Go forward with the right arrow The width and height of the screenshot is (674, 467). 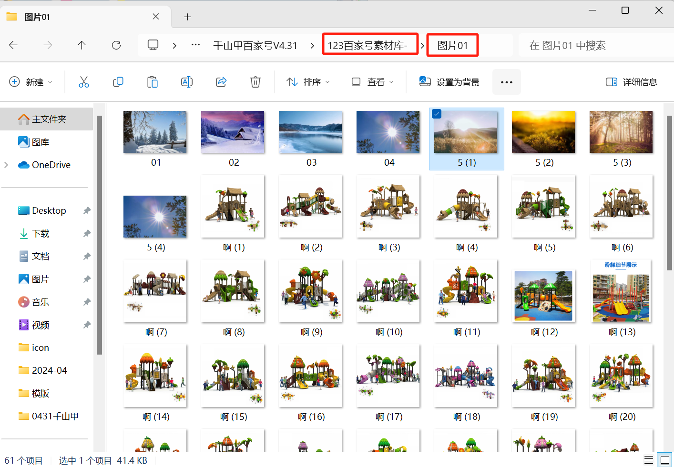(48, 45)
